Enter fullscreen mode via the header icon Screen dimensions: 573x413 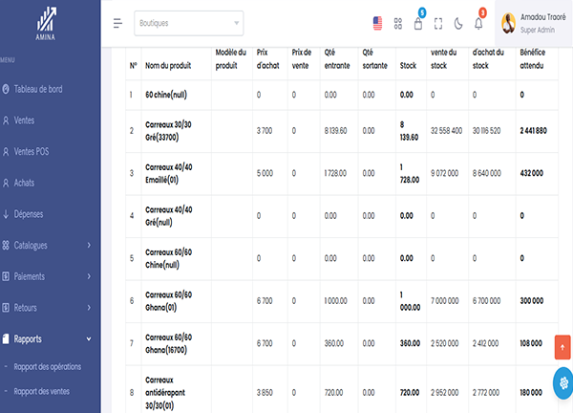pos(438,23)
